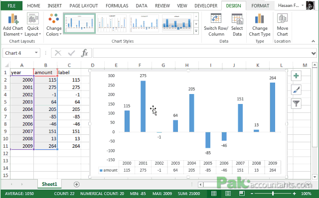Viewport: 319px width, 198px height.
Task: Open the DATA tab
Action: [142, 5]
